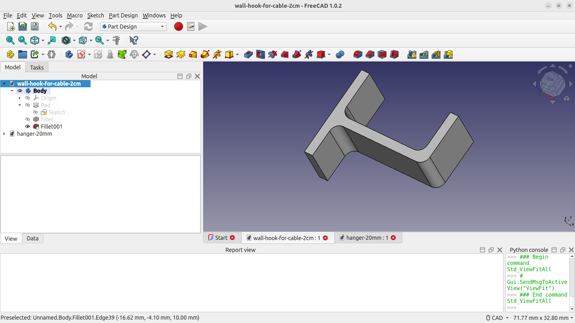Click the Create Sketch icon

click(81, 55)
